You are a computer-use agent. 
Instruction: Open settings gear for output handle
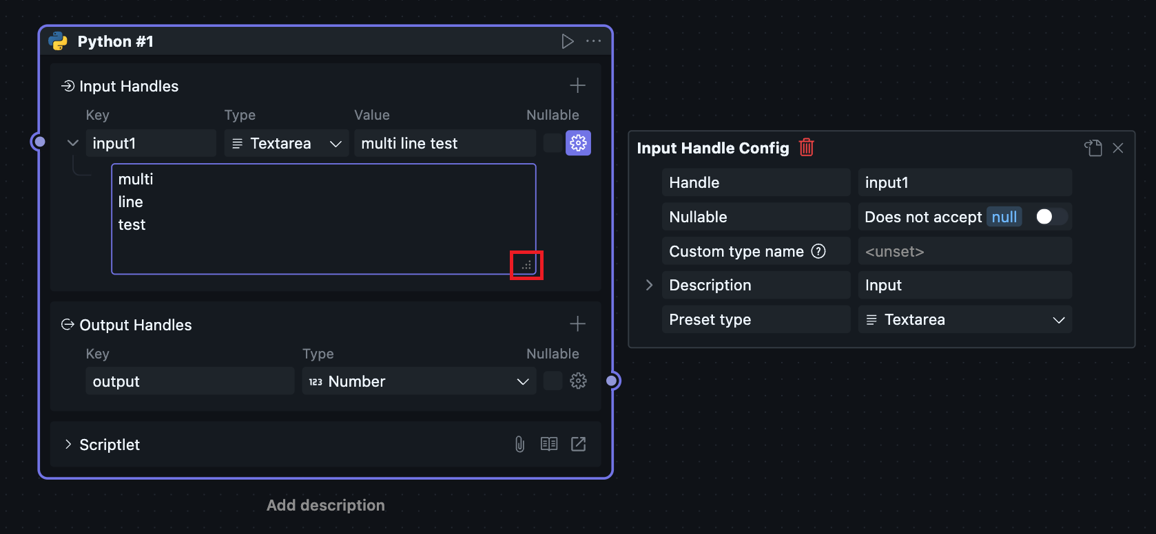pyautogui.click(x=578, y=381)
